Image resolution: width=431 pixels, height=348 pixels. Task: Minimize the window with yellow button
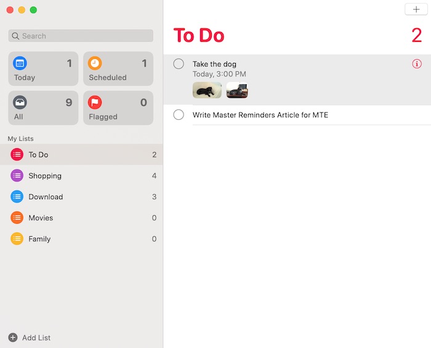point(22,10)
